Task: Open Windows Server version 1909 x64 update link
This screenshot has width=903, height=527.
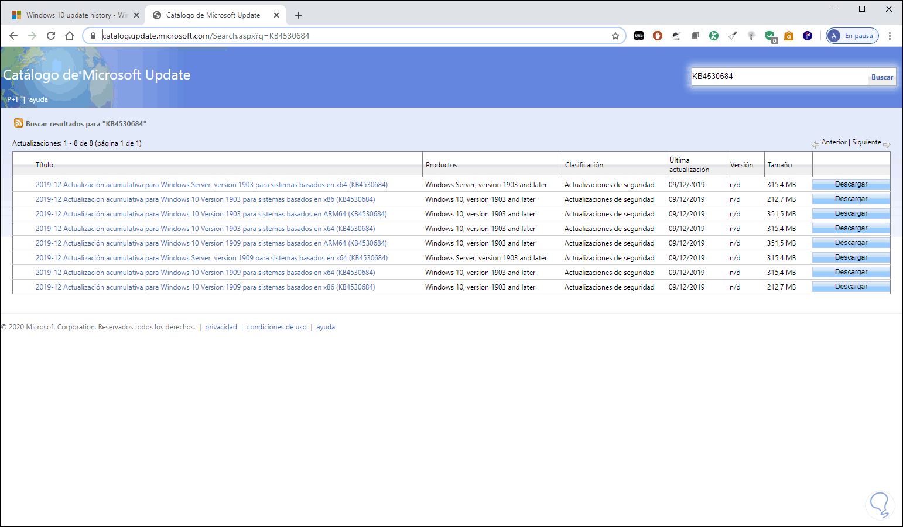Action: click(x=211, y=258)
